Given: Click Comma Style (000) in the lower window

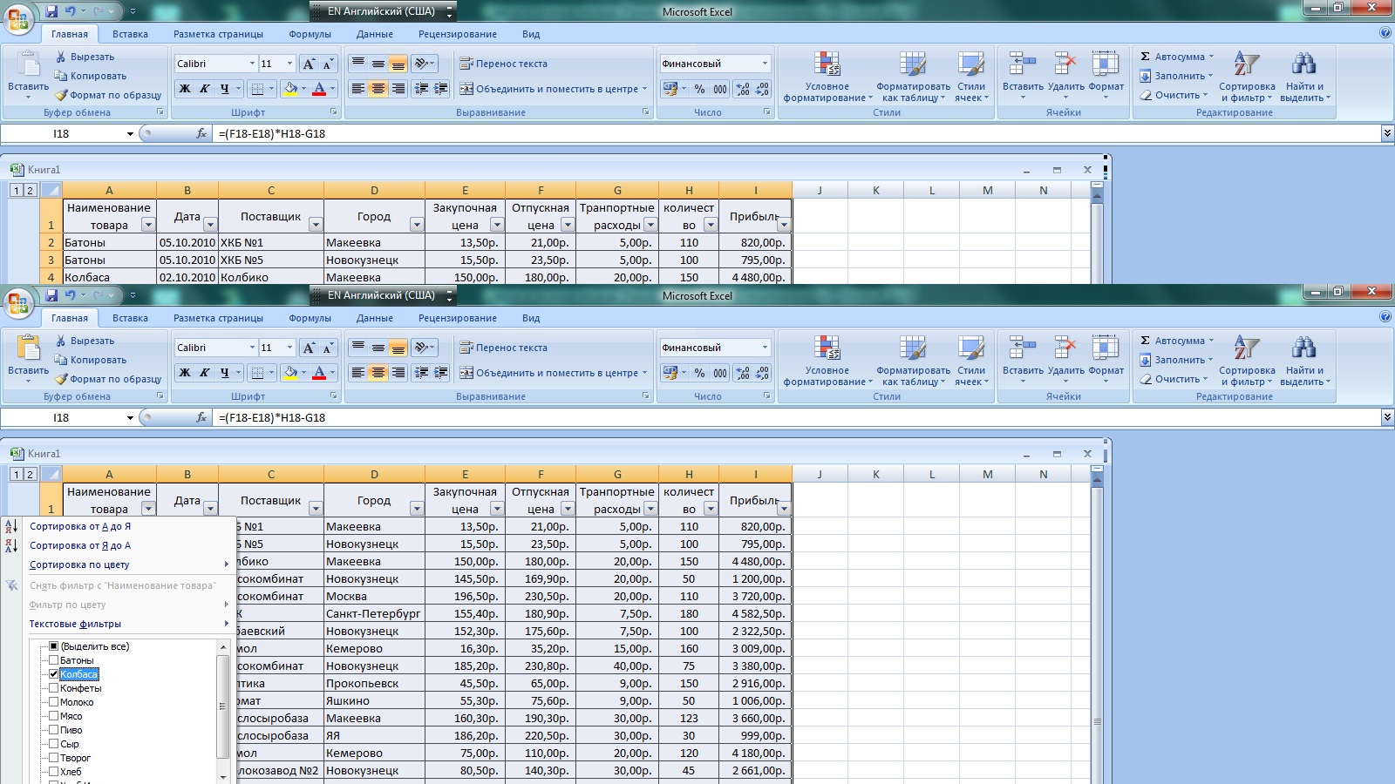Looking at the screenshot, I should pyautogui.click(x=720, y=373).
